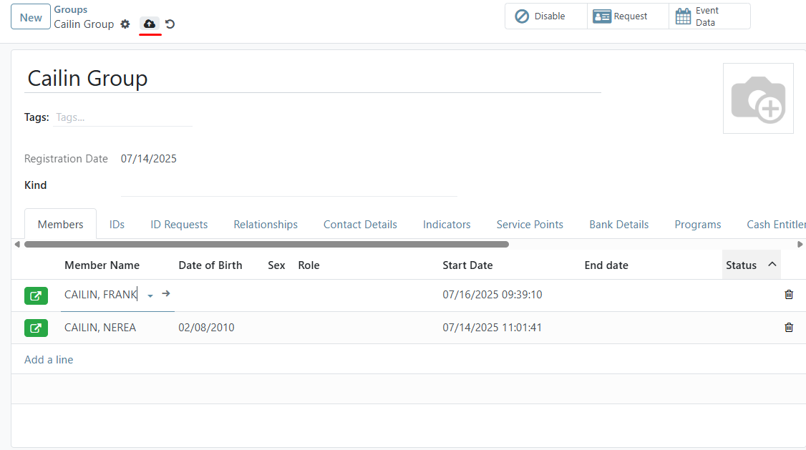Open the gear settings icon beside Cailin Group
This screenshot has width=806, height=450.
[x=125, y=24]
